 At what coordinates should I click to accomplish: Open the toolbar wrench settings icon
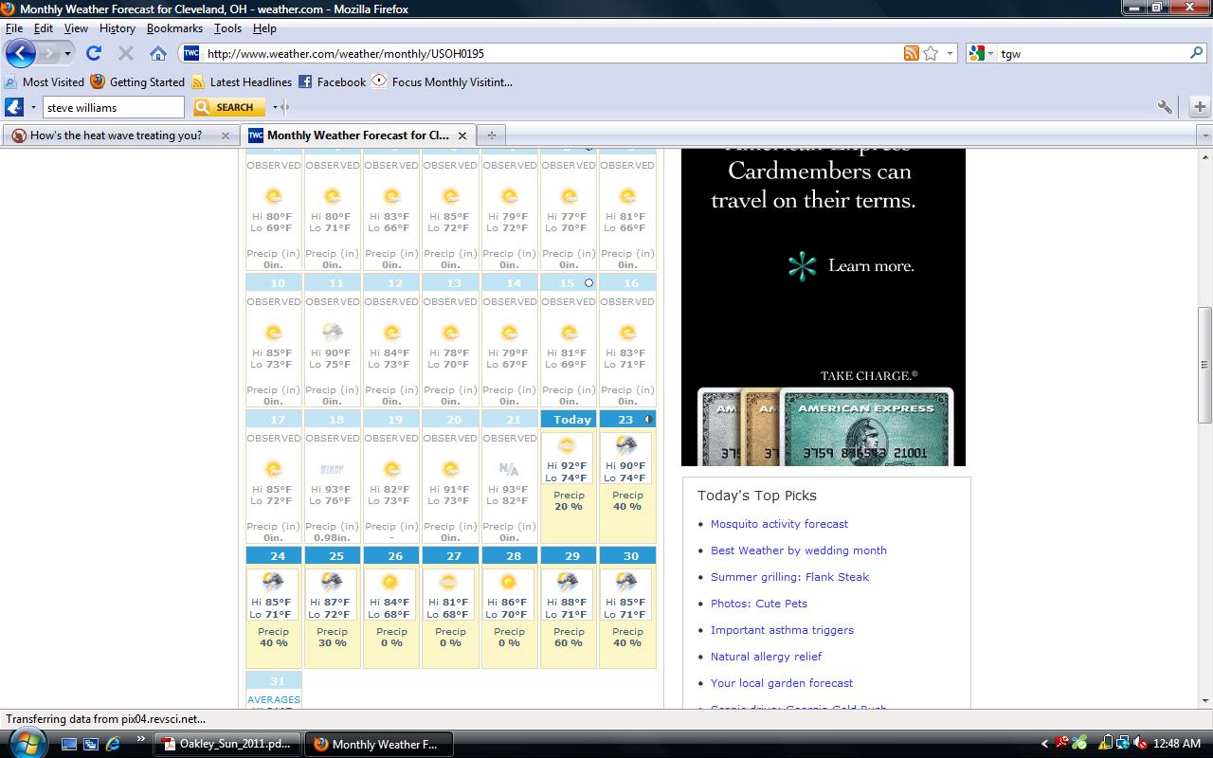point(1165,107)
